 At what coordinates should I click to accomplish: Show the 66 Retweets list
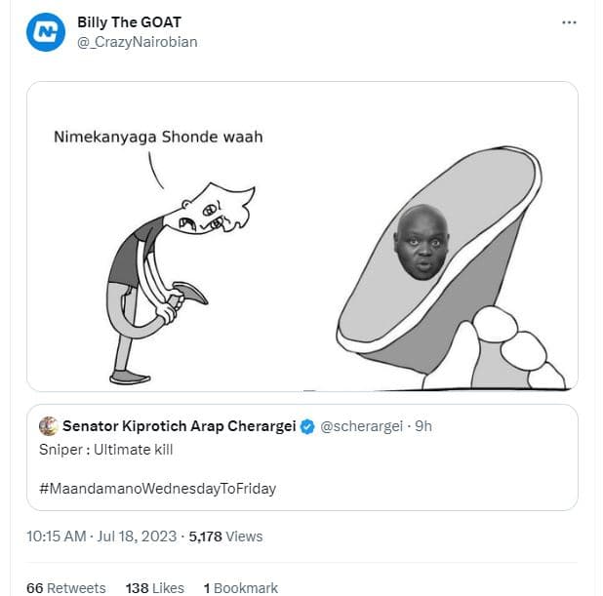coord(65,587)
